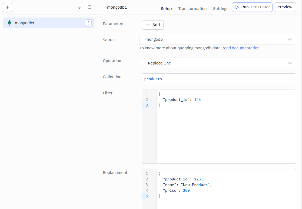Click the search queries magnifier icon

pos(90,7)
